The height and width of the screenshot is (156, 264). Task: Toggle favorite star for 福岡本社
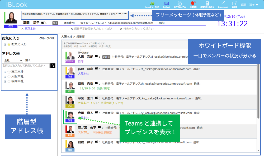coord(9,81)
